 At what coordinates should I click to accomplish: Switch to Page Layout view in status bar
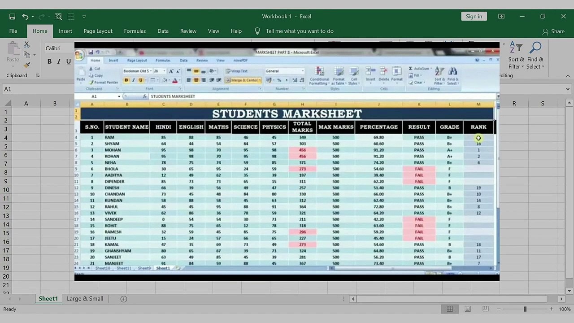click(x=468, y=309)
